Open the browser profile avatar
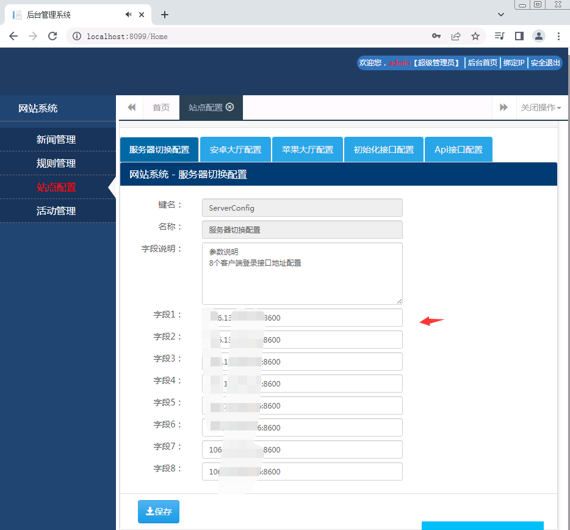Viewport: 570px width, 530px height. [539, 36]
